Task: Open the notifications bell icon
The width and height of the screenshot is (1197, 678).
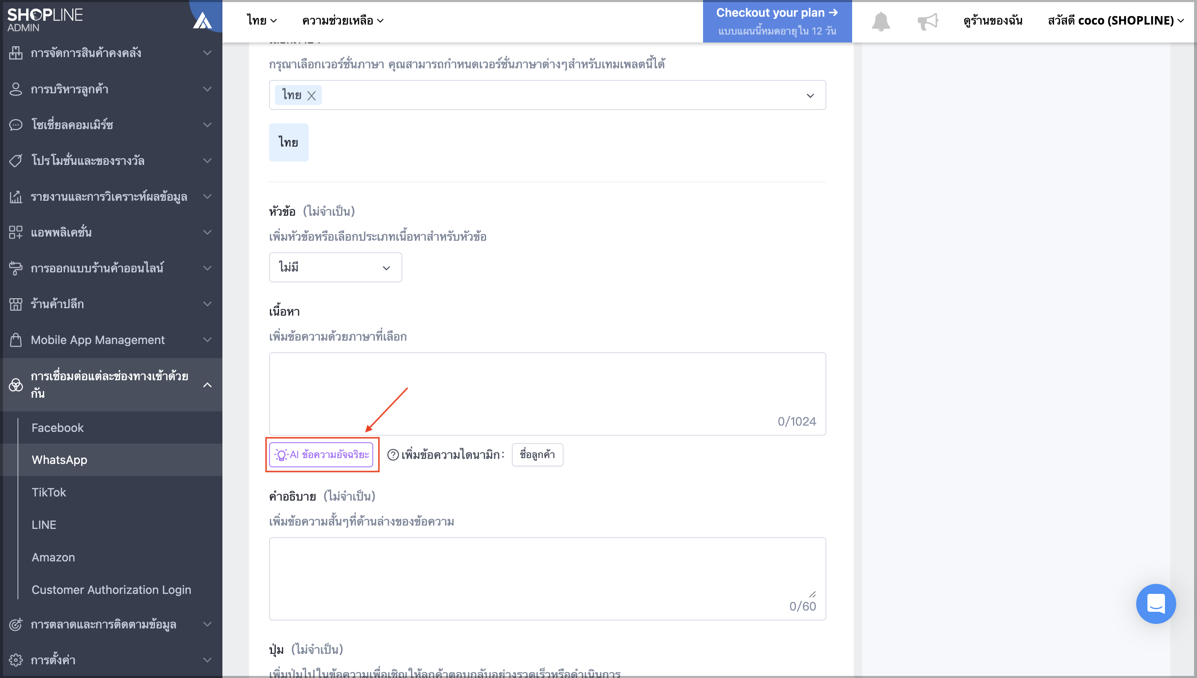Action: click(880, 21)
